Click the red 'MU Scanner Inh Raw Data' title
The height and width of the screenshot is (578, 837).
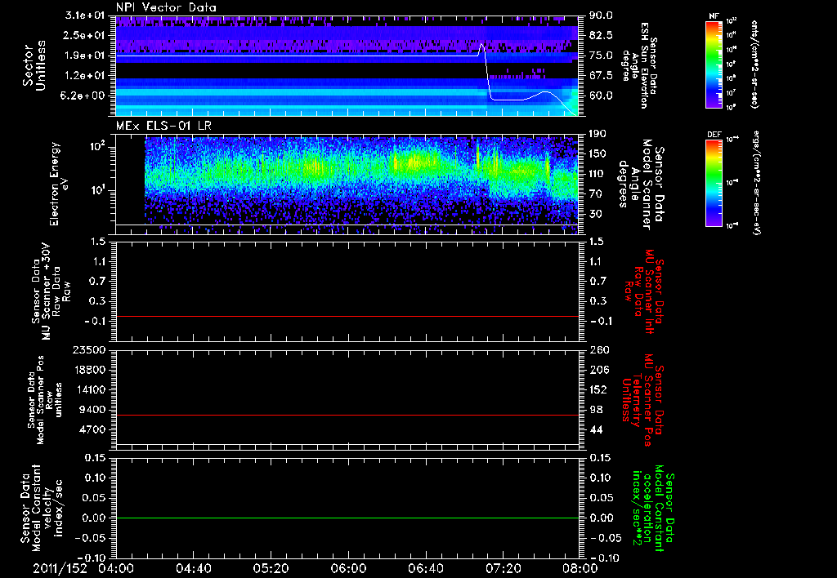[644, 291]
